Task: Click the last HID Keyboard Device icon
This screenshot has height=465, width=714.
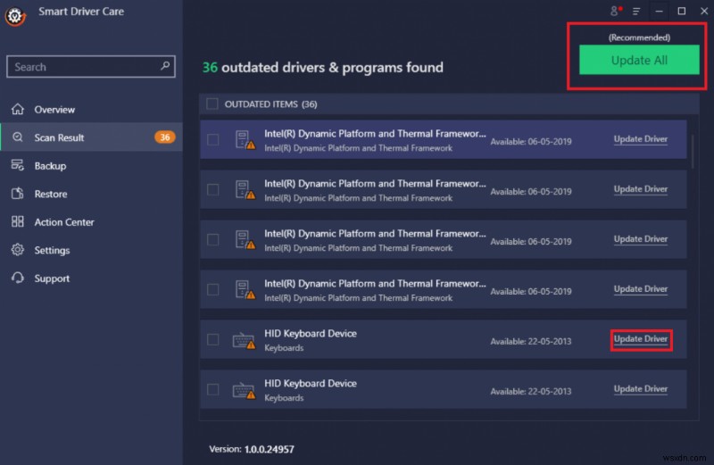Action: [x=244, y=390]
